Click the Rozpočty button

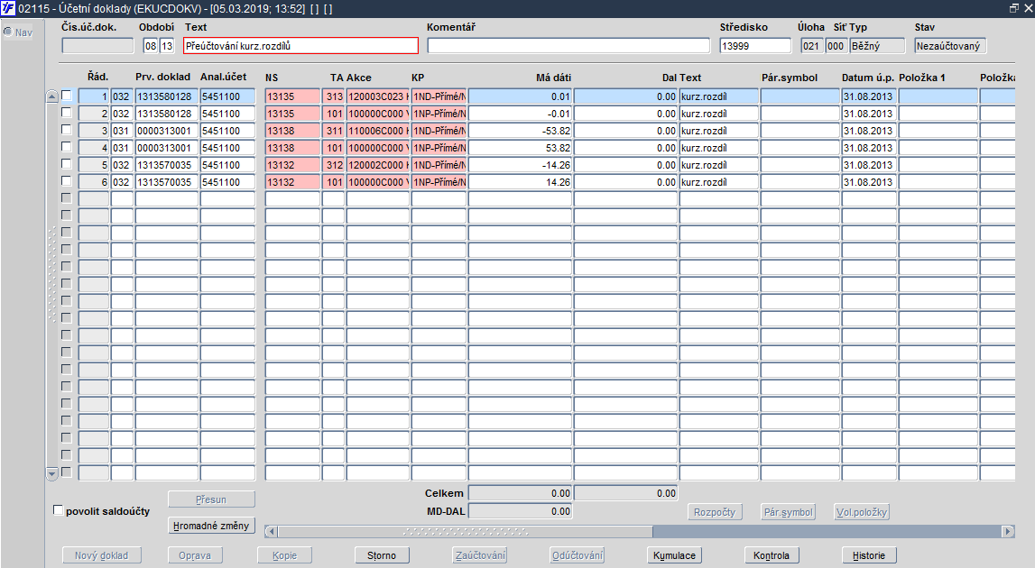[714, 512]
